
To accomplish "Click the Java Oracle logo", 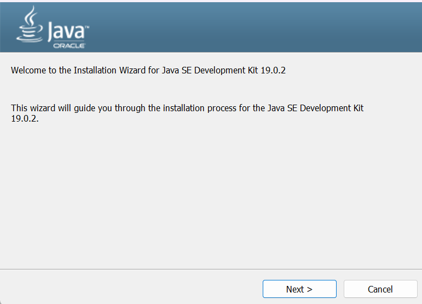I will 53,27.
